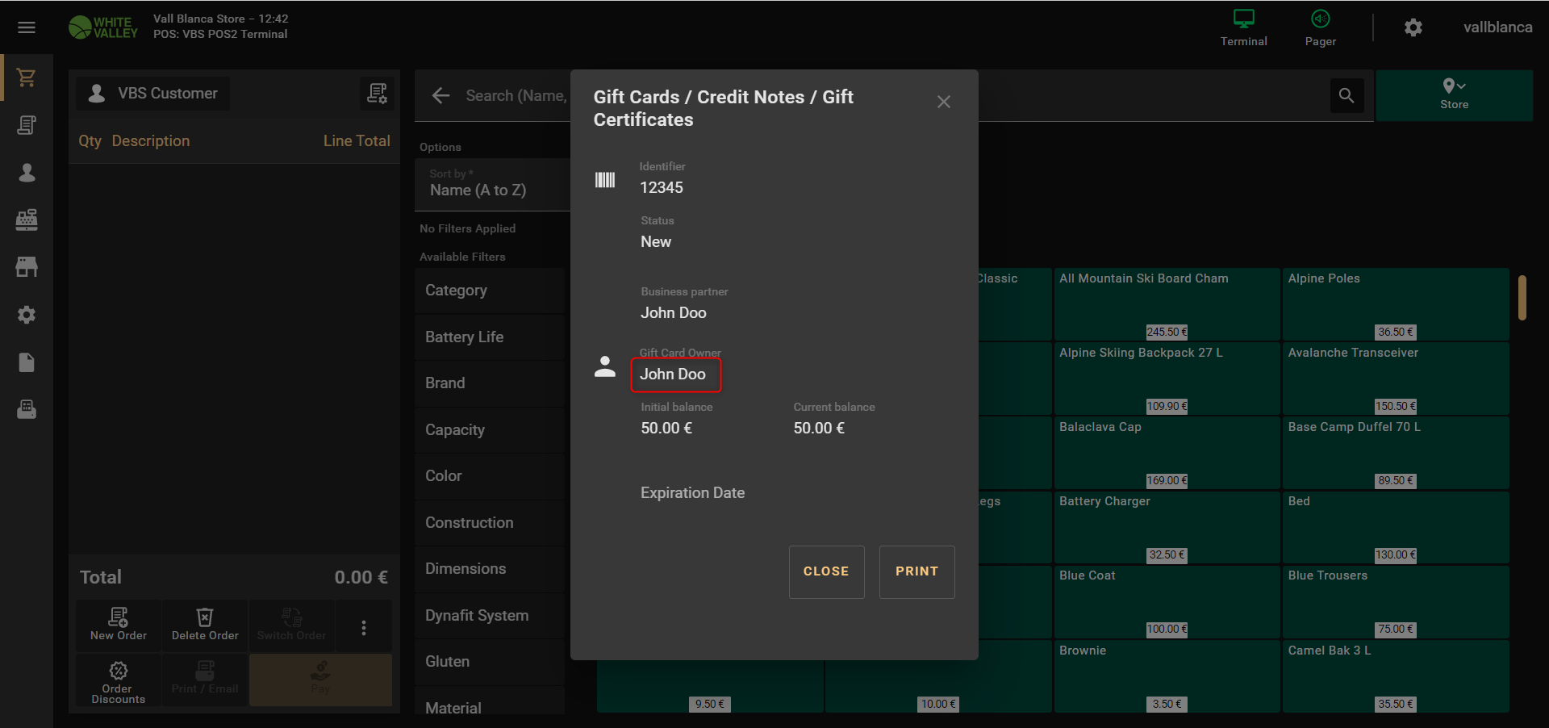Open the settings gear in header

(x=1413, y=27)
